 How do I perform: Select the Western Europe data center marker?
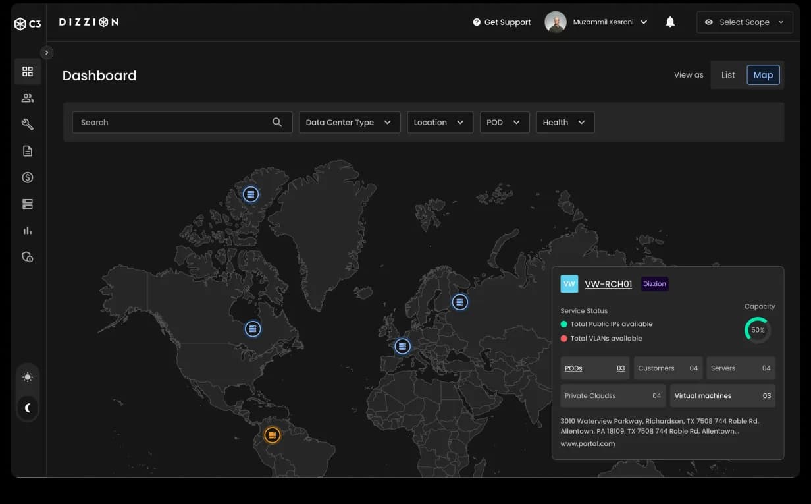(x=402, y=346)
